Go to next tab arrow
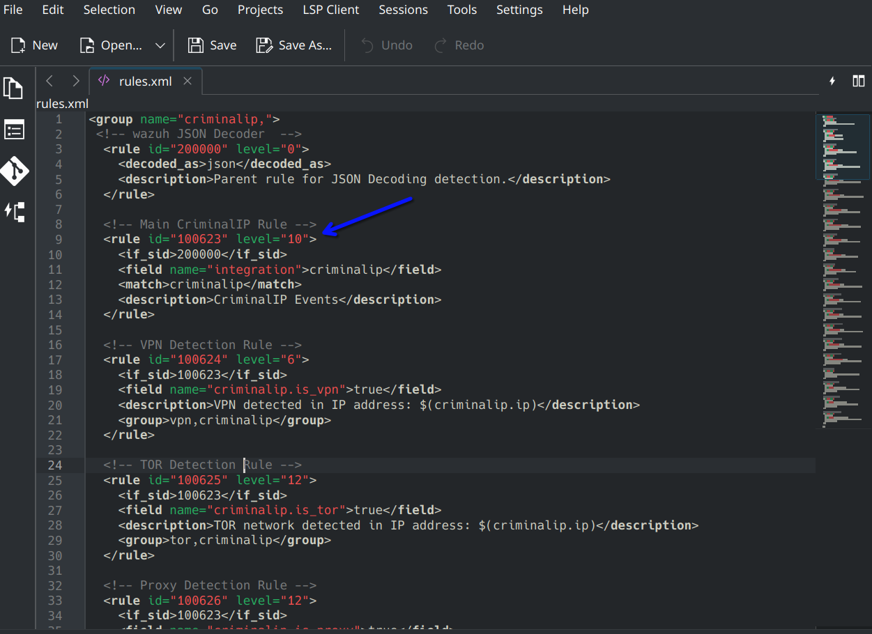Viewport: 872px width, 634px height. [x=75, y=82]
